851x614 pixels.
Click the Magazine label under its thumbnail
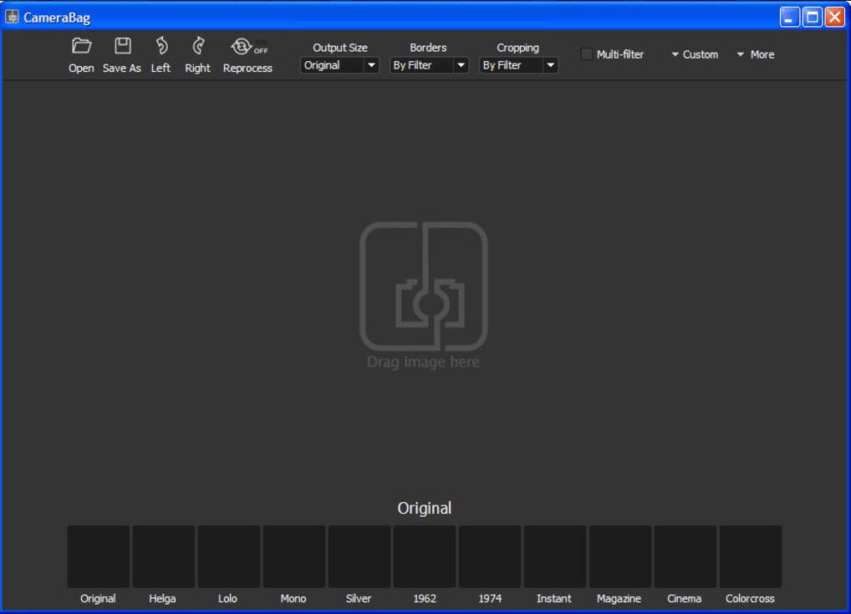(x=619, y=598)
